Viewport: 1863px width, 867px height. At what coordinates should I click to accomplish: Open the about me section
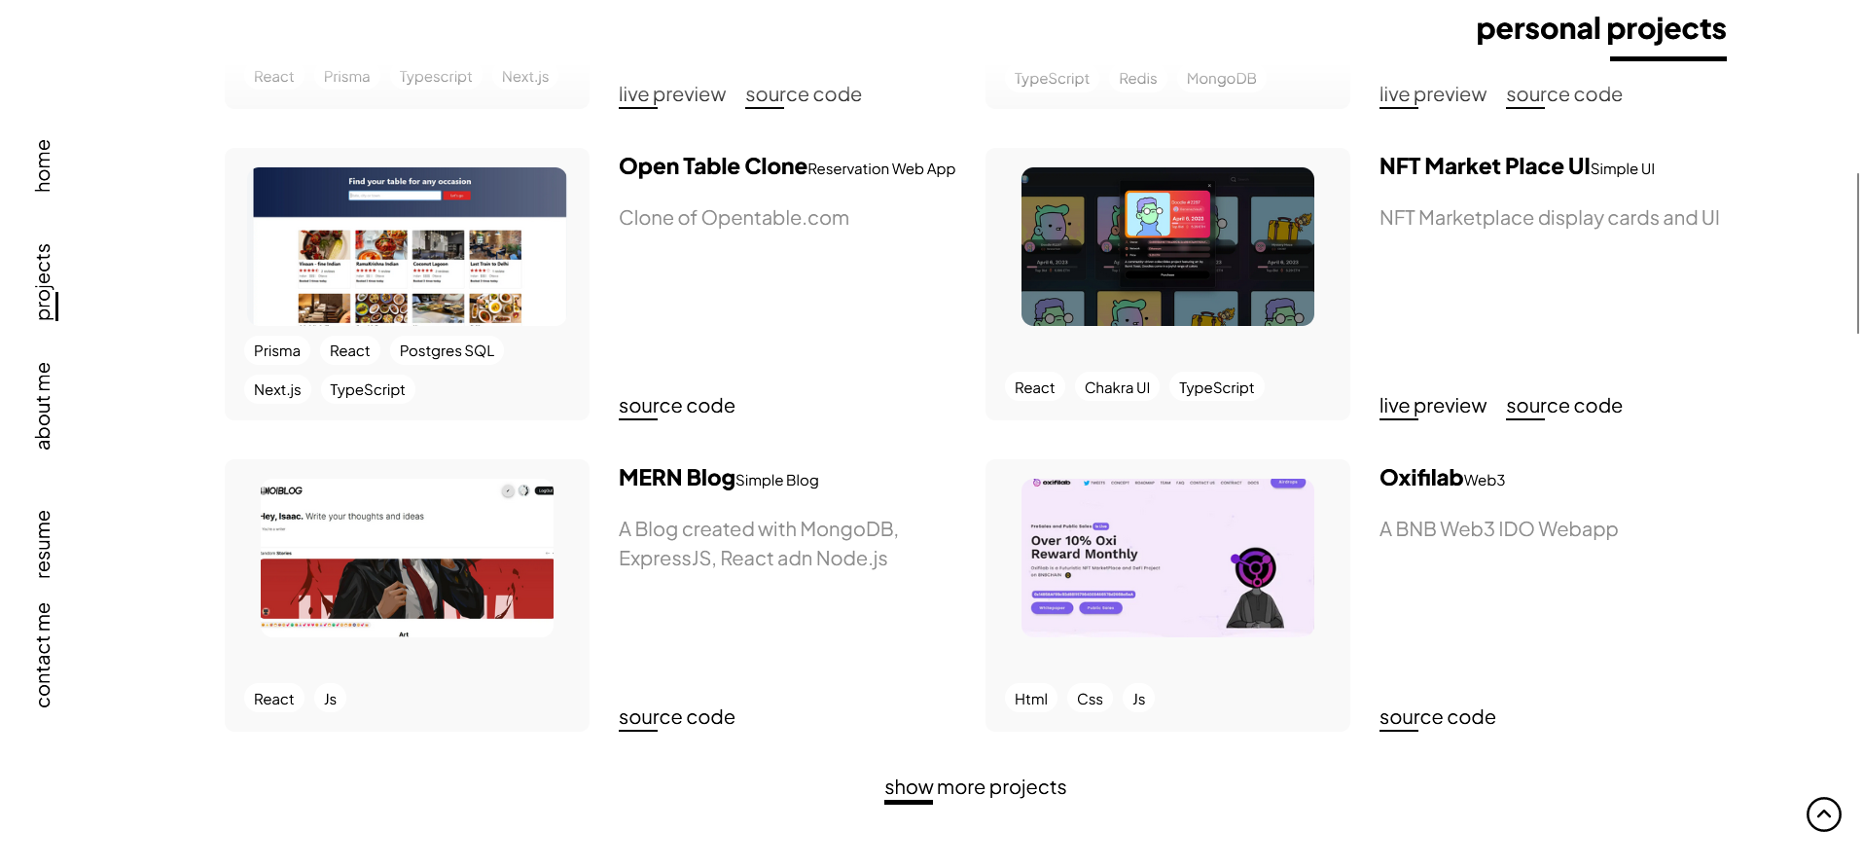(x=43, y=406)
